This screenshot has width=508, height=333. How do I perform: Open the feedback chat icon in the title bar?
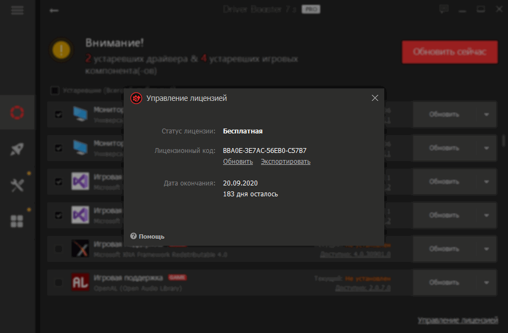pos(444,9)
